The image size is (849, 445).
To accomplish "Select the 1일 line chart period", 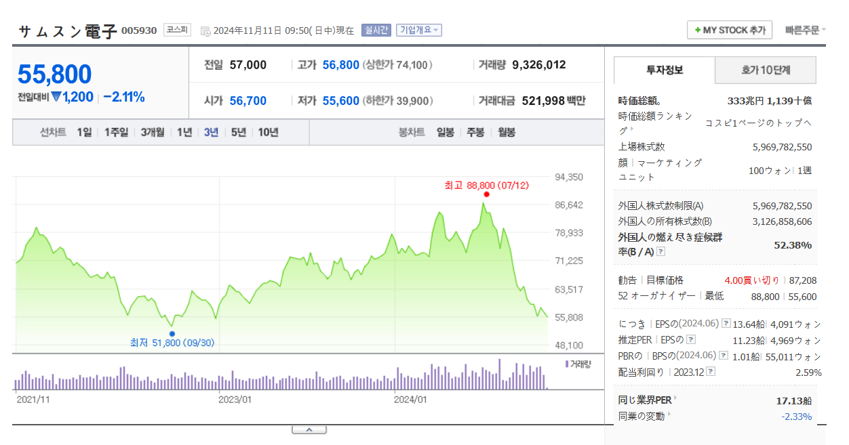I will click(84, 132).
